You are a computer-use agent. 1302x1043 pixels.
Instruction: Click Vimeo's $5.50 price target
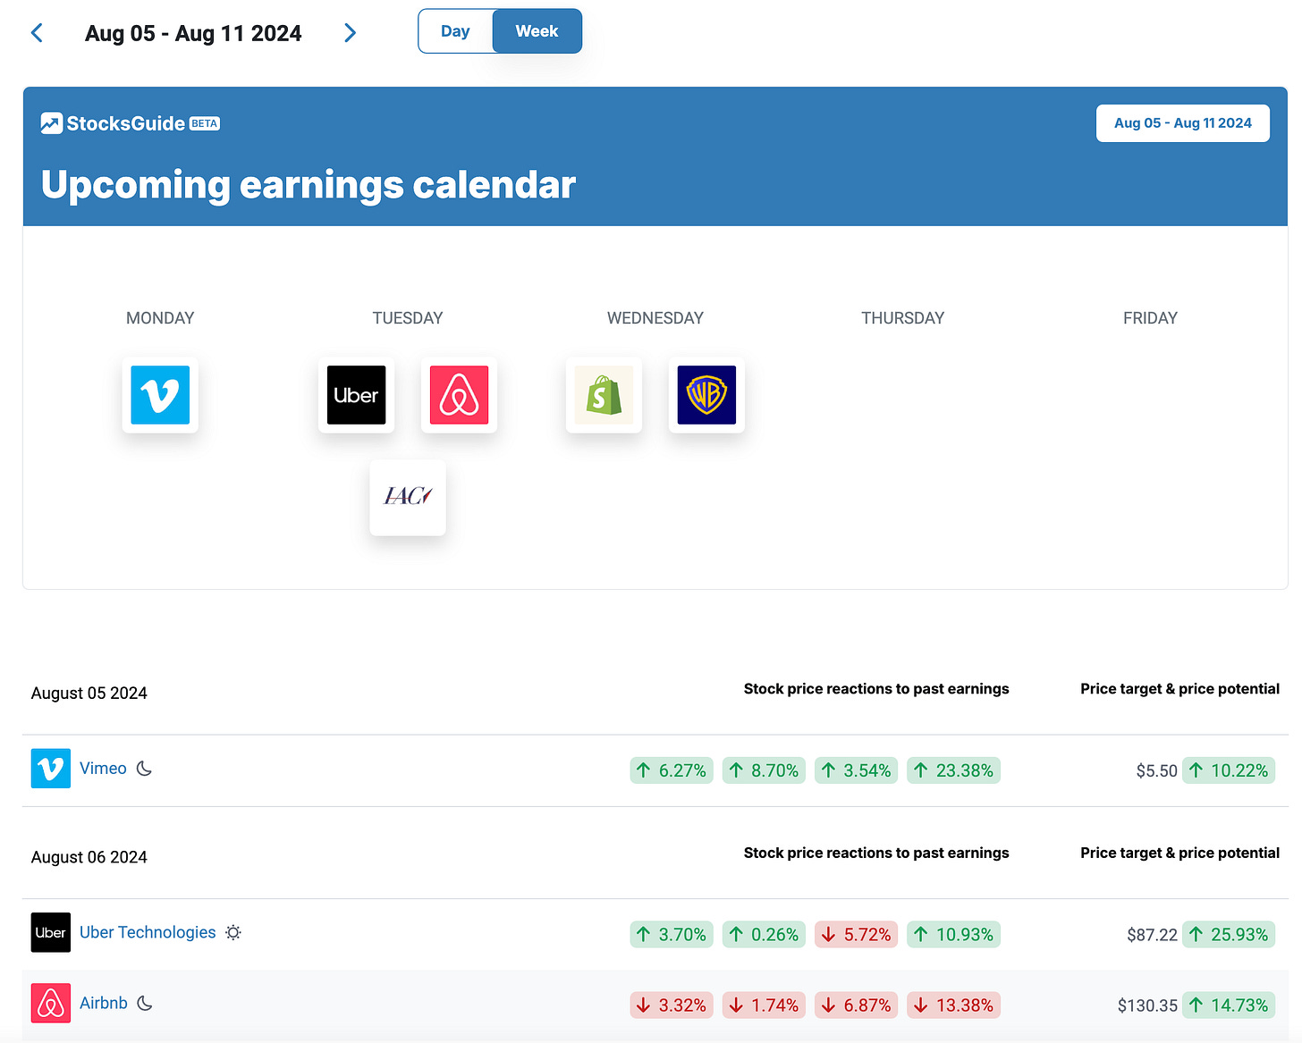tap(1156, 770)
